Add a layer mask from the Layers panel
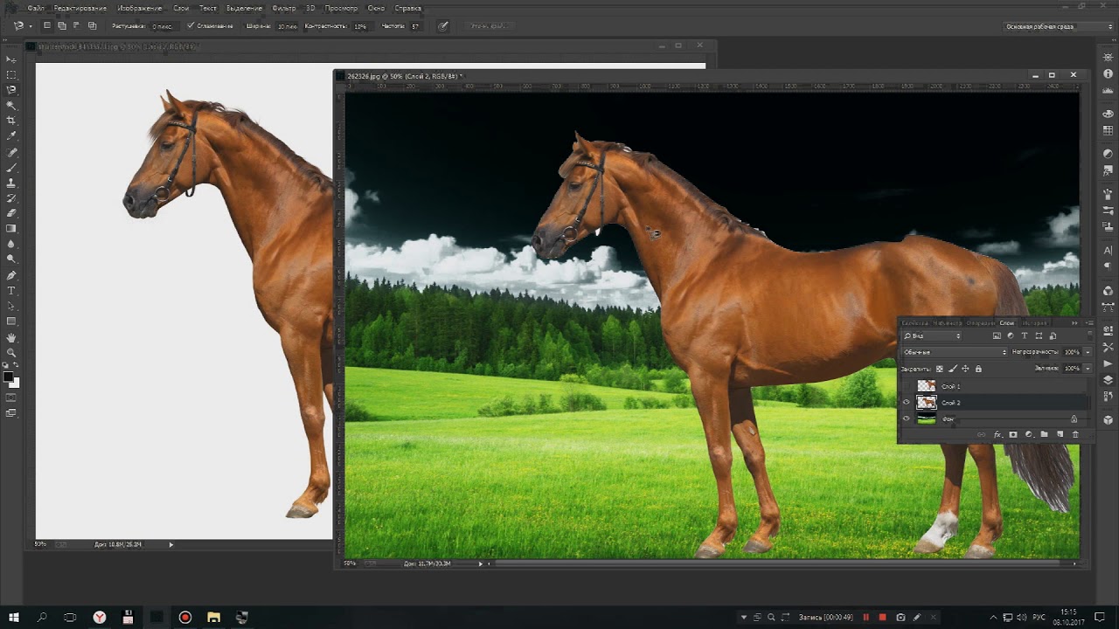The width and height of the screenshot is (1119, 629). pyautogui.click(x=1013, y=434)
